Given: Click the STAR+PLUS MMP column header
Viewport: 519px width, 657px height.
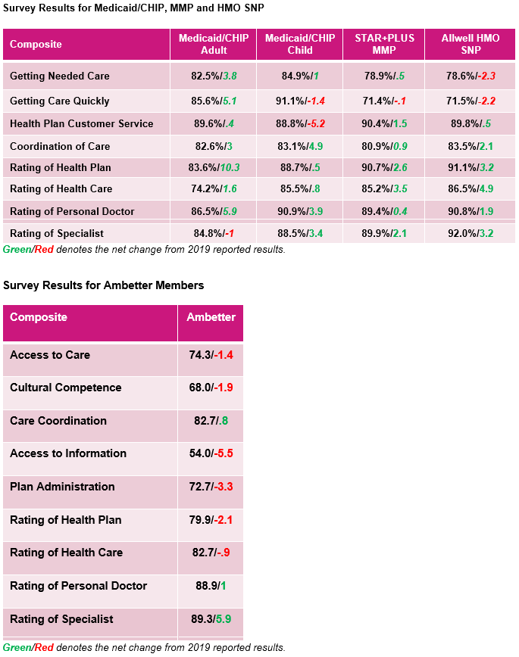Looking at the screenshot, I should (384, 44).
